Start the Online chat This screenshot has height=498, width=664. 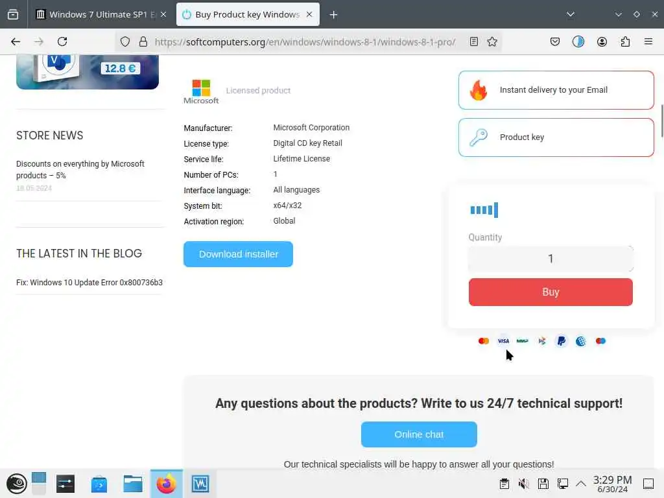pos(419,434)
